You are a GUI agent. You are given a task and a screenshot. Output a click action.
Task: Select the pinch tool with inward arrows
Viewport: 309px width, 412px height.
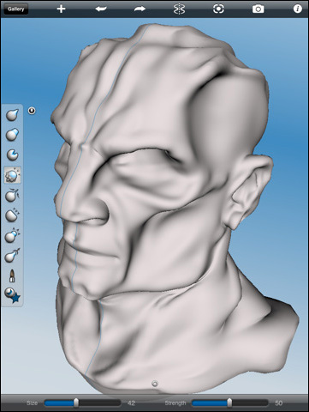pos(12,196)
